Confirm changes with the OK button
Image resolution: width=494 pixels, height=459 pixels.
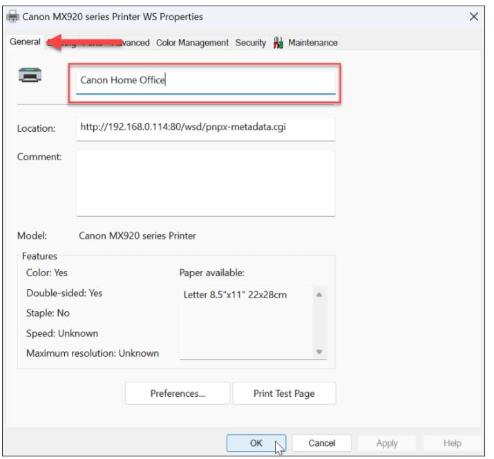[x=256, y=443]
